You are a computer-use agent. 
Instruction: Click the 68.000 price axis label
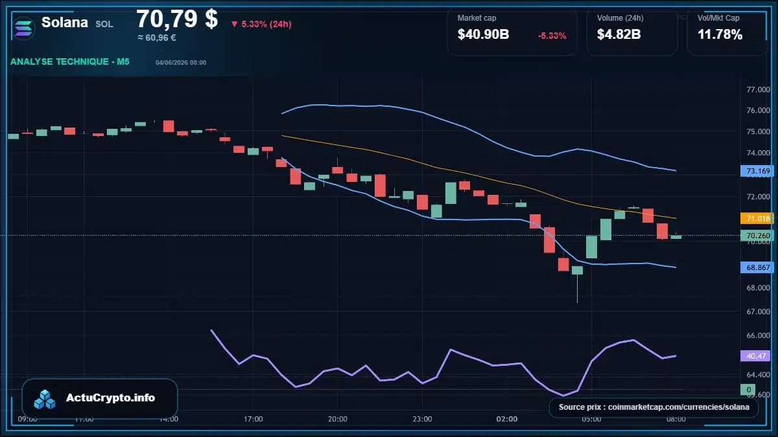(757, 288)
